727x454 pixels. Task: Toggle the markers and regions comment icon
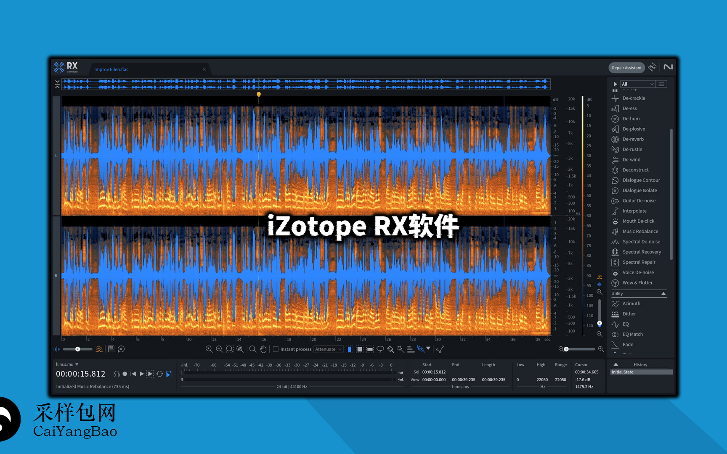121,349
